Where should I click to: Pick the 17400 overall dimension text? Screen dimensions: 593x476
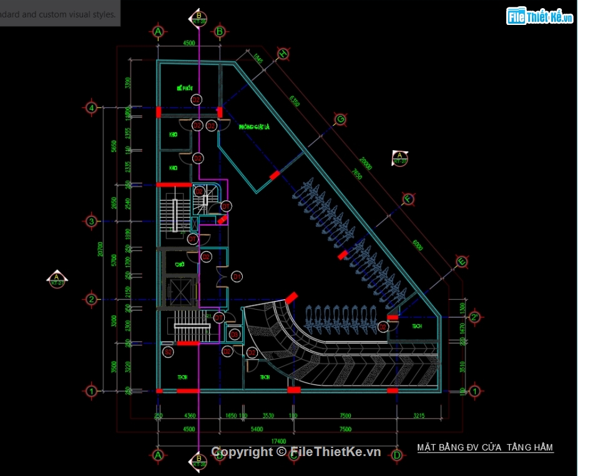pyautogui.click(x=279, y=441)
